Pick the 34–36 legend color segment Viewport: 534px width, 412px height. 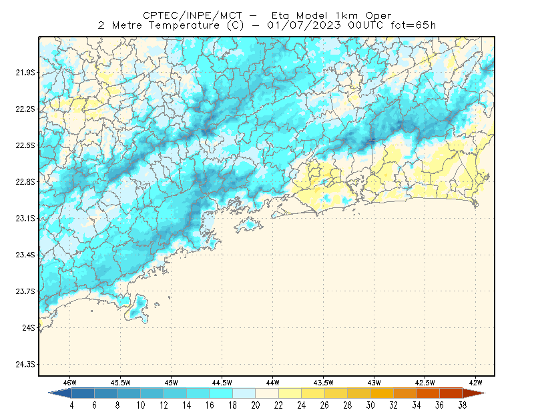428,393
